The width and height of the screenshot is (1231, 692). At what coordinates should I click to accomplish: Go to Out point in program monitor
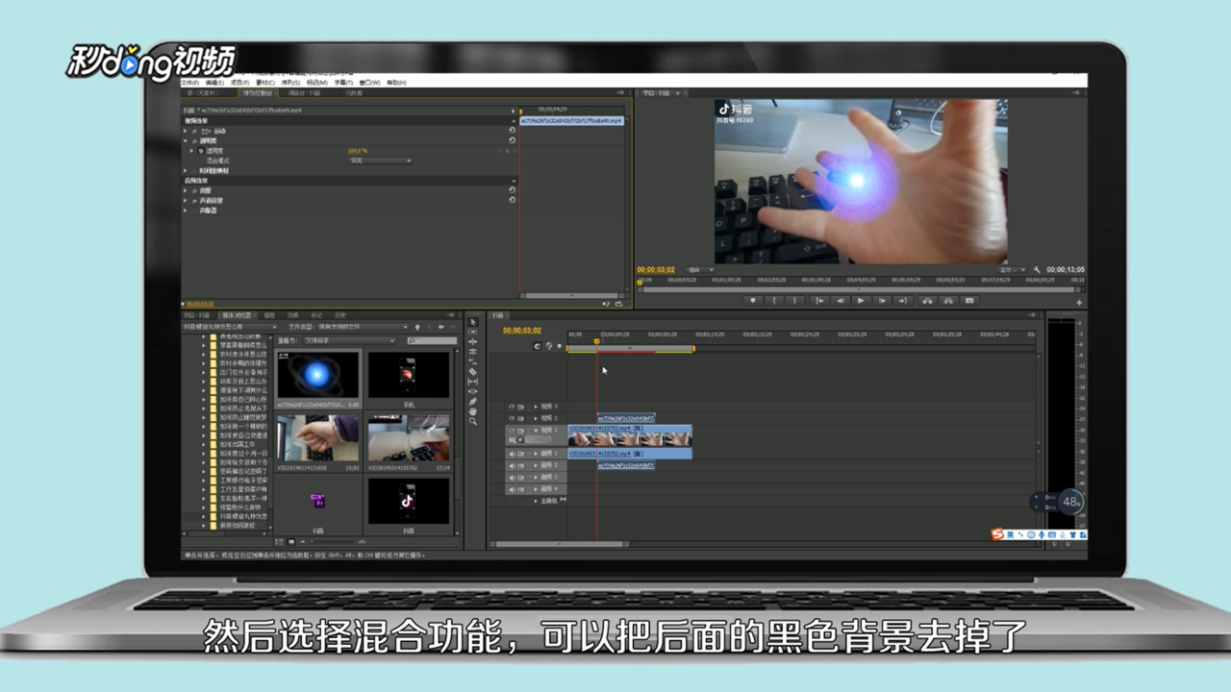point(903,301)
